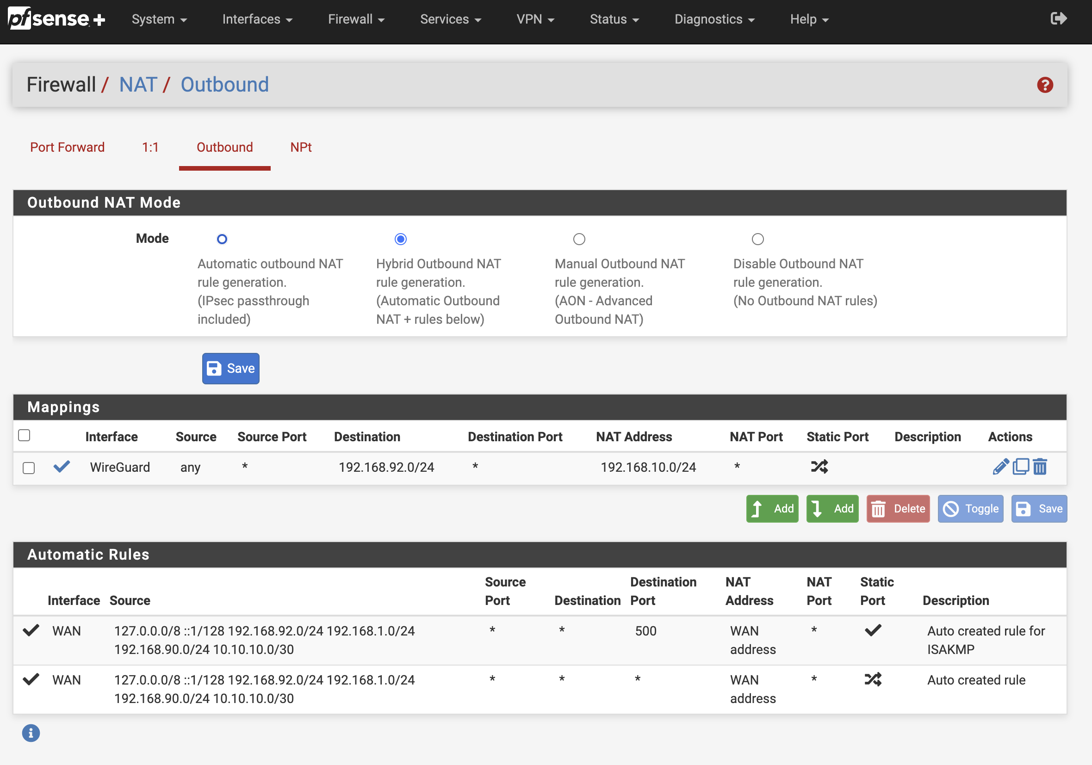Image resolution: width=1092 pixels, height=765 pixels.
Task: Open the VPN dropdown menu
Action: pyautogui.click(x=535, y=19)
